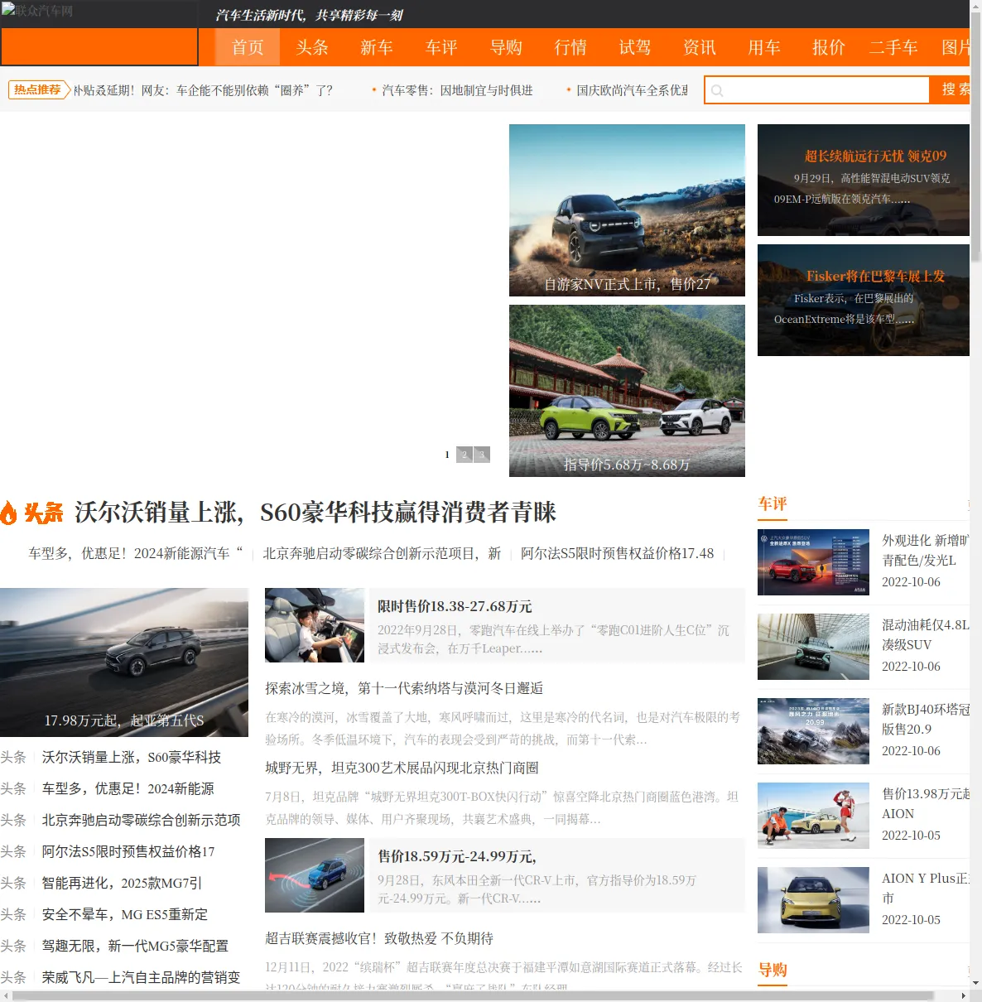Open the red SUV review thumbnail

pyautogui.click(x=813, y=562)
